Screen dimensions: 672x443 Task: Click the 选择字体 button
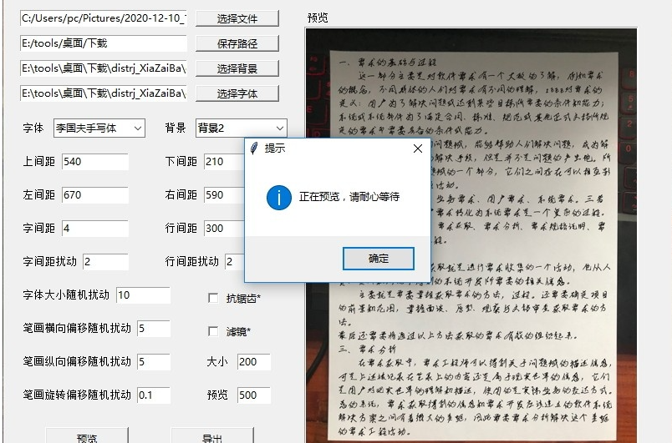click(x=237, y=93)
